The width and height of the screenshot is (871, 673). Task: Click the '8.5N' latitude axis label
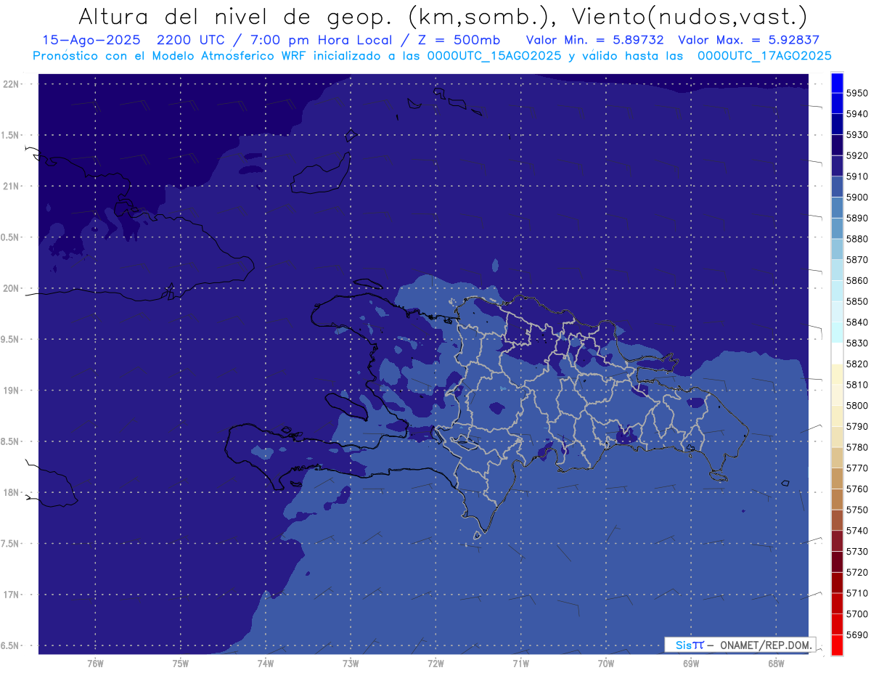(x=10, y=441)
